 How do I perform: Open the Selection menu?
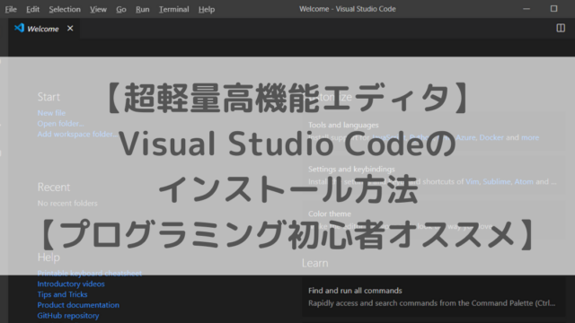click(65, 9)
